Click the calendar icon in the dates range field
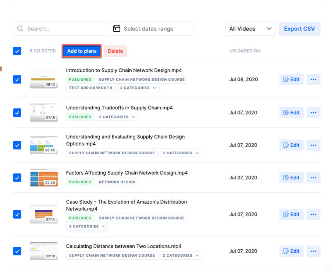Viewport: 331px width, 271px height. (x=117, y=29)
